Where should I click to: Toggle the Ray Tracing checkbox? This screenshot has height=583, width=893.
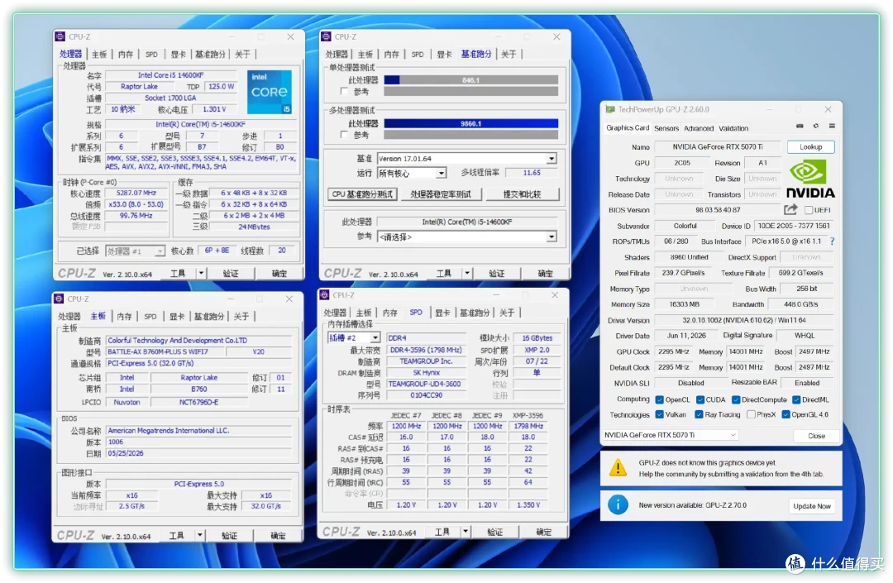(x=699, y=414)
